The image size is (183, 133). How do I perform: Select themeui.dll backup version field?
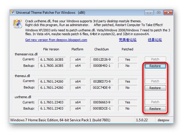click(52, 88)
